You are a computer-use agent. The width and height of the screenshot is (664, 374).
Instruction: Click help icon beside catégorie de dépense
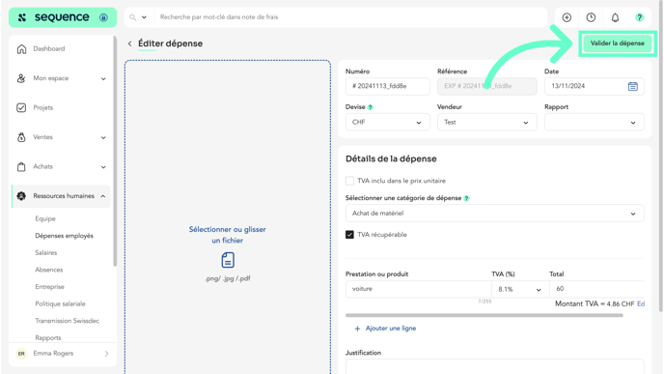pyautogui.click(x=466, y=198)
